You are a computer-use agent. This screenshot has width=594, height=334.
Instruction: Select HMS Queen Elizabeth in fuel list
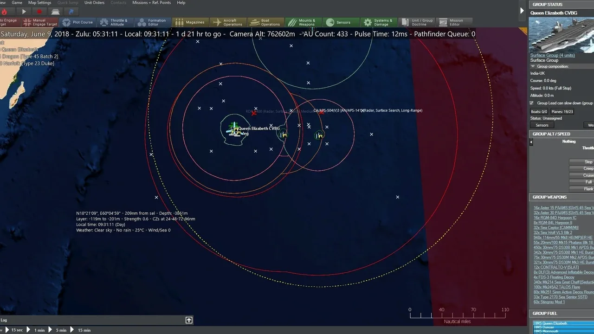(550, 323)
